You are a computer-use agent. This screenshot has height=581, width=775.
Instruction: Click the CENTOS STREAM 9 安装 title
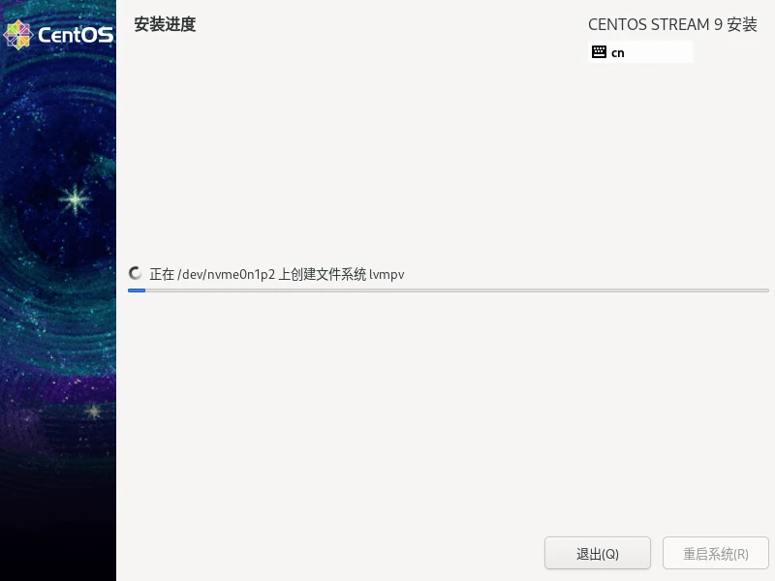click(x=672, y=24)
